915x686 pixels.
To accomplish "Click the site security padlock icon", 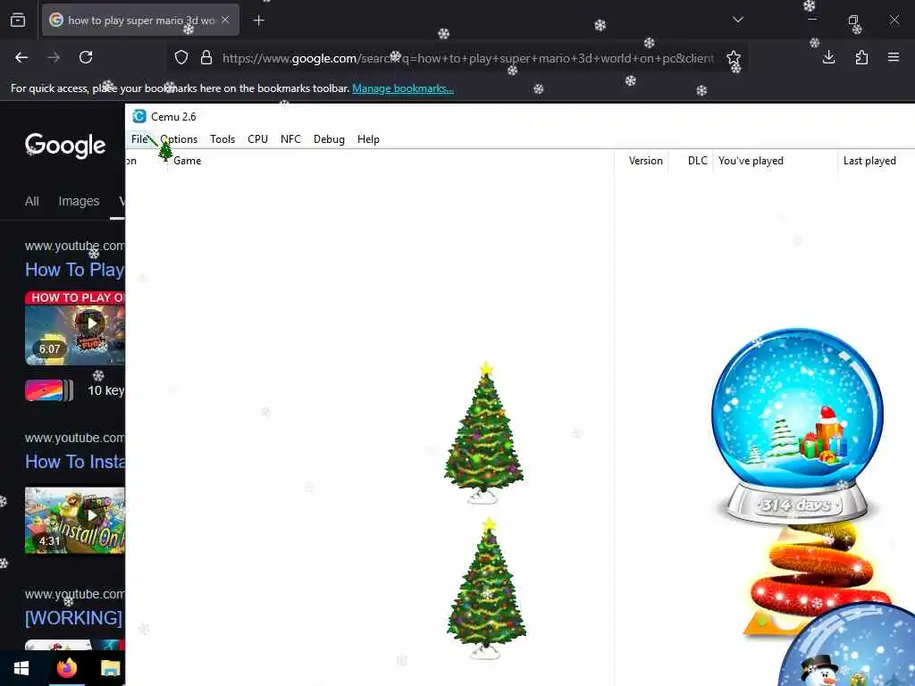I will 206,58.
